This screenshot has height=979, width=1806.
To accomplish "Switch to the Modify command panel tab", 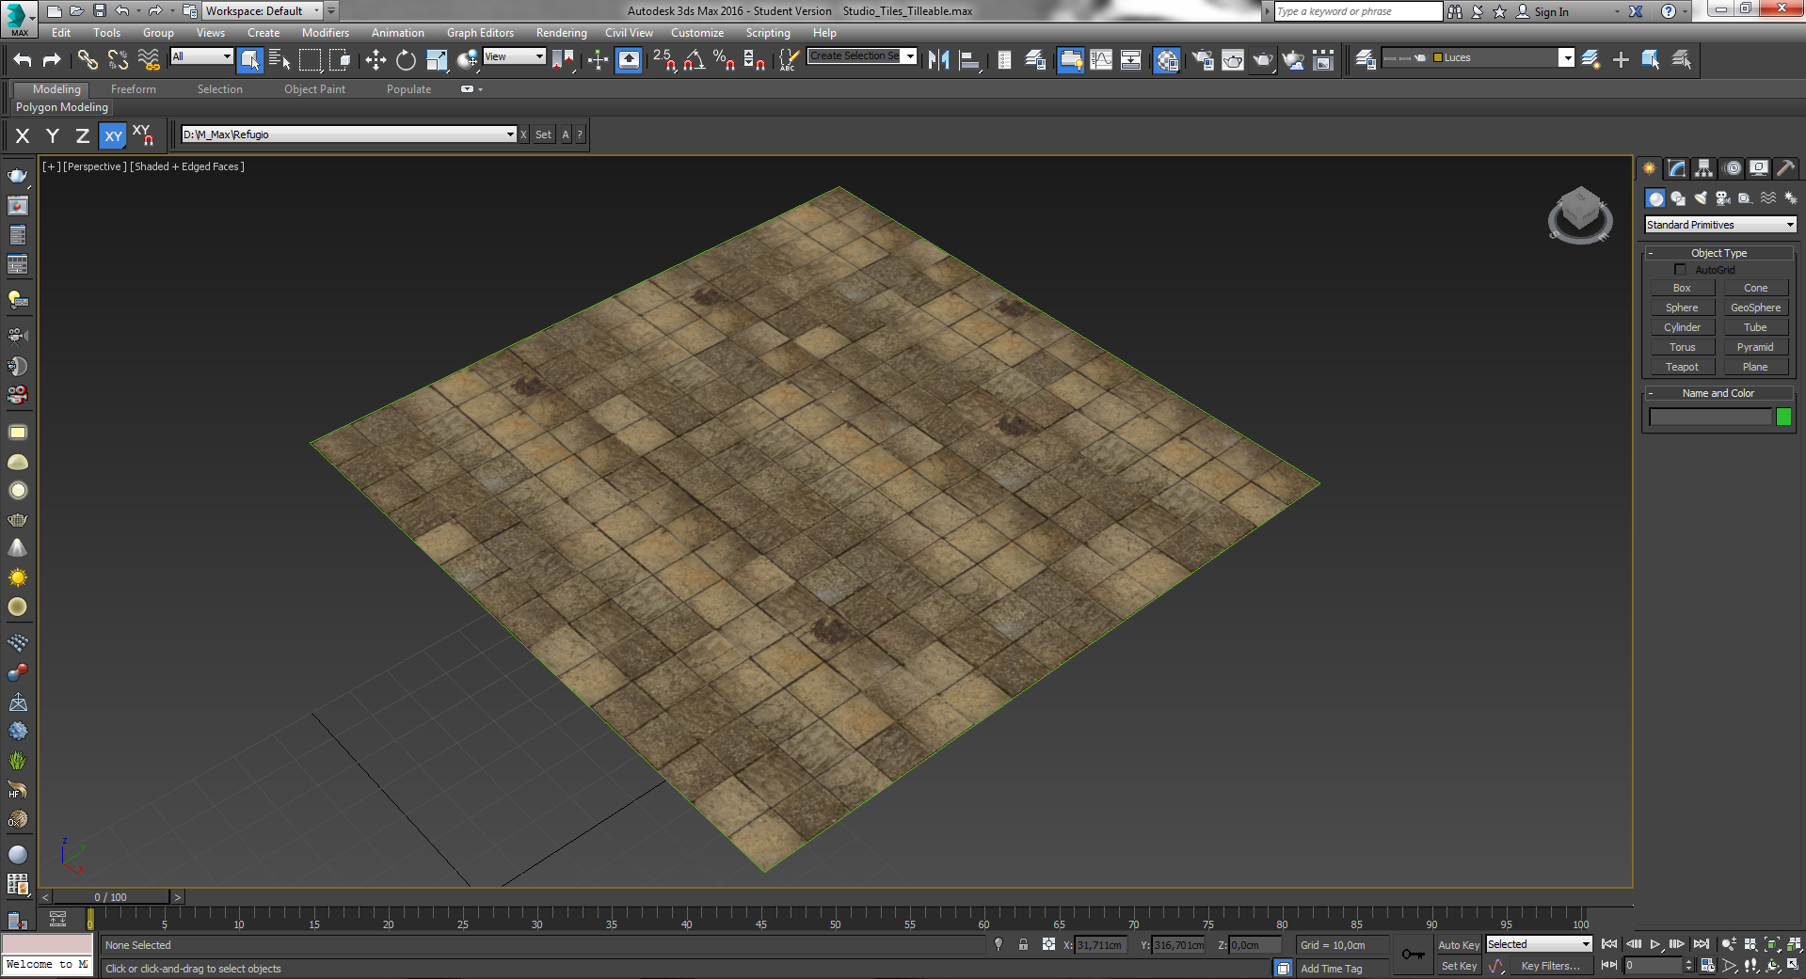I will coord(1676,168).
